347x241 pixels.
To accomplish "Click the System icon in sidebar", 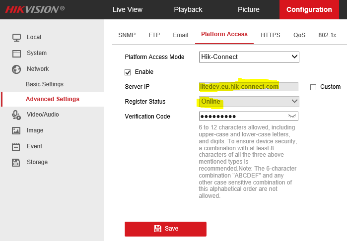I will (x=16, y=53).
